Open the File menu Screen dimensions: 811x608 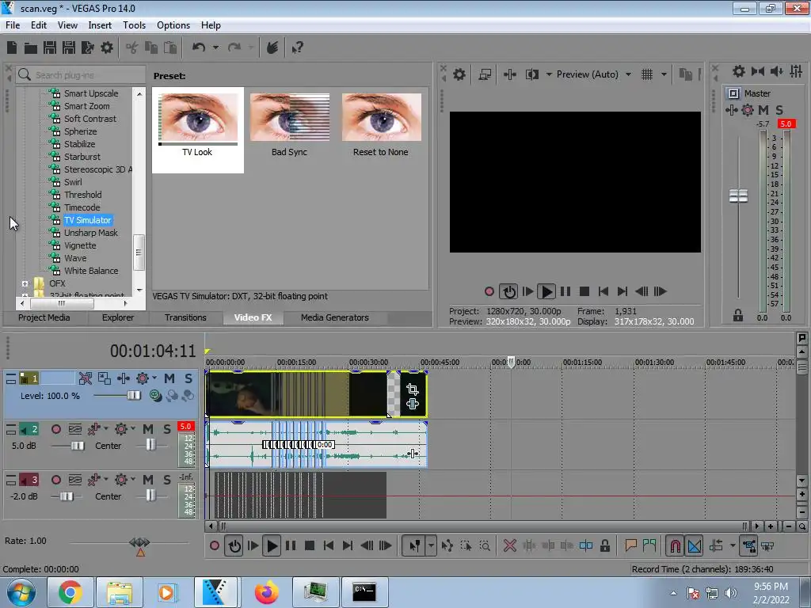[x=13, y=25]
